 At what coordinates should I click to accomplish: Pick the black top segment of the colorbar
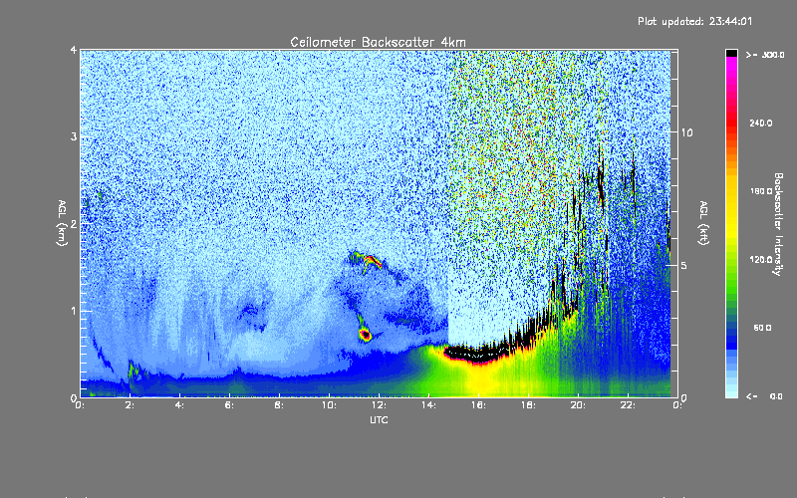(x=732, y=53)
